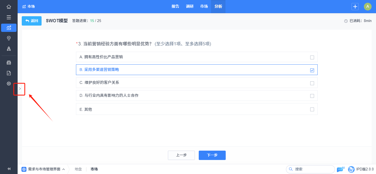
Task: Click the 答题进度 15 / 25 indicator
Action: (x=87, y=21)
